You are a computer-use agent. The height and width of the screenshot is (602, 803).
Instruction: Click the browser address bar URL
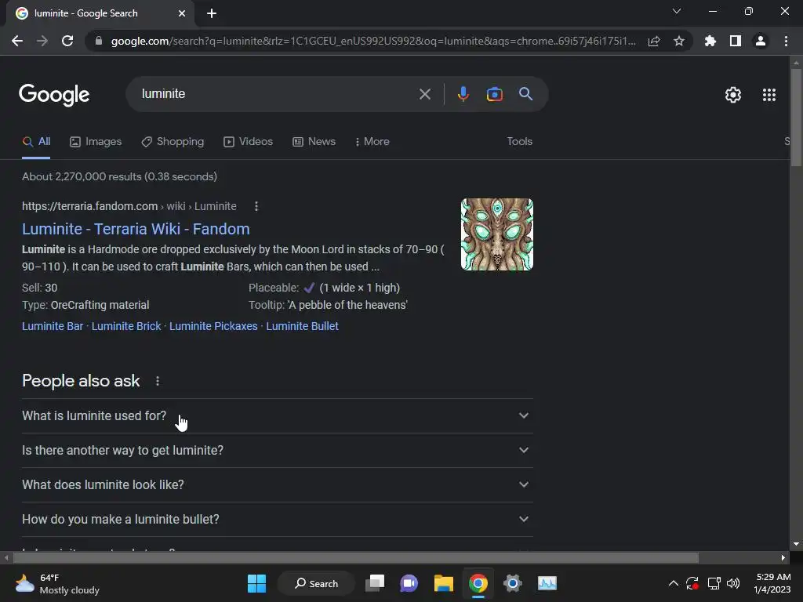click(373, 41)
